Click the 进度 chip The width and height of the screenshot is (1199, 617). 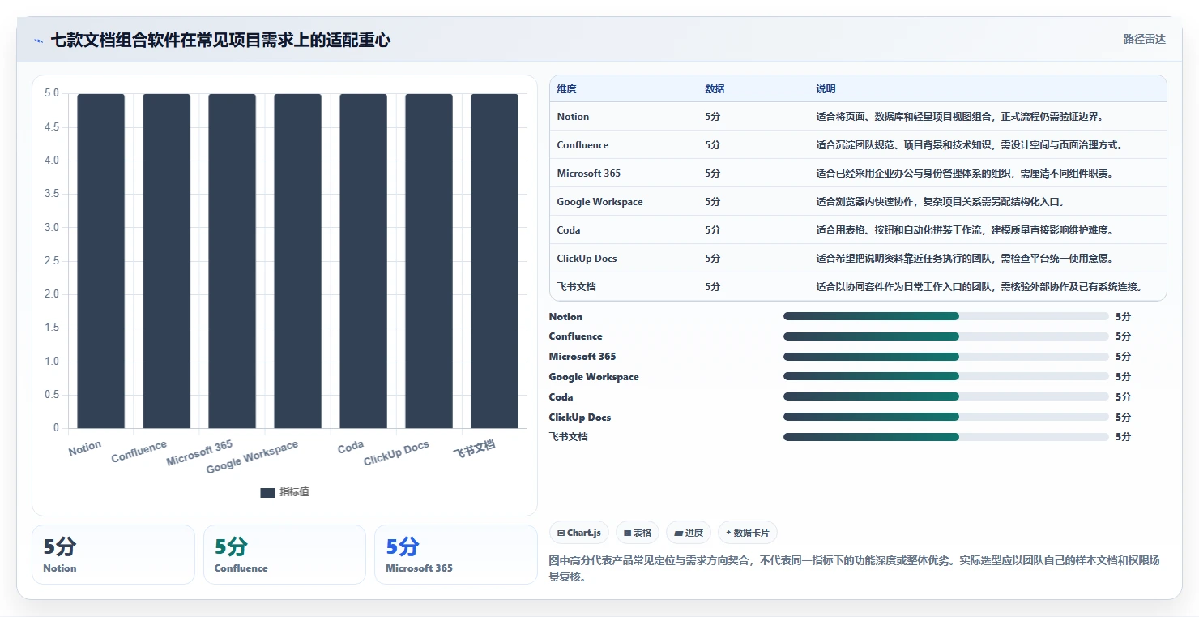click(689, 533)
